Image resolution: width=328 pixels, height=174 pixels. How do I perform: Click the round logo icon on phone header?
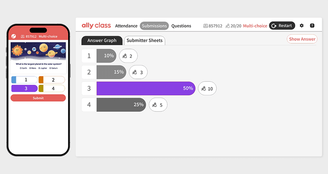tap(13, 36)
